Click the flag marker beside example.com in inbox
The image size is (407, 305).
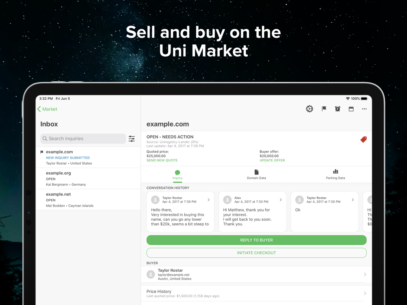click(x=42, y=152)
